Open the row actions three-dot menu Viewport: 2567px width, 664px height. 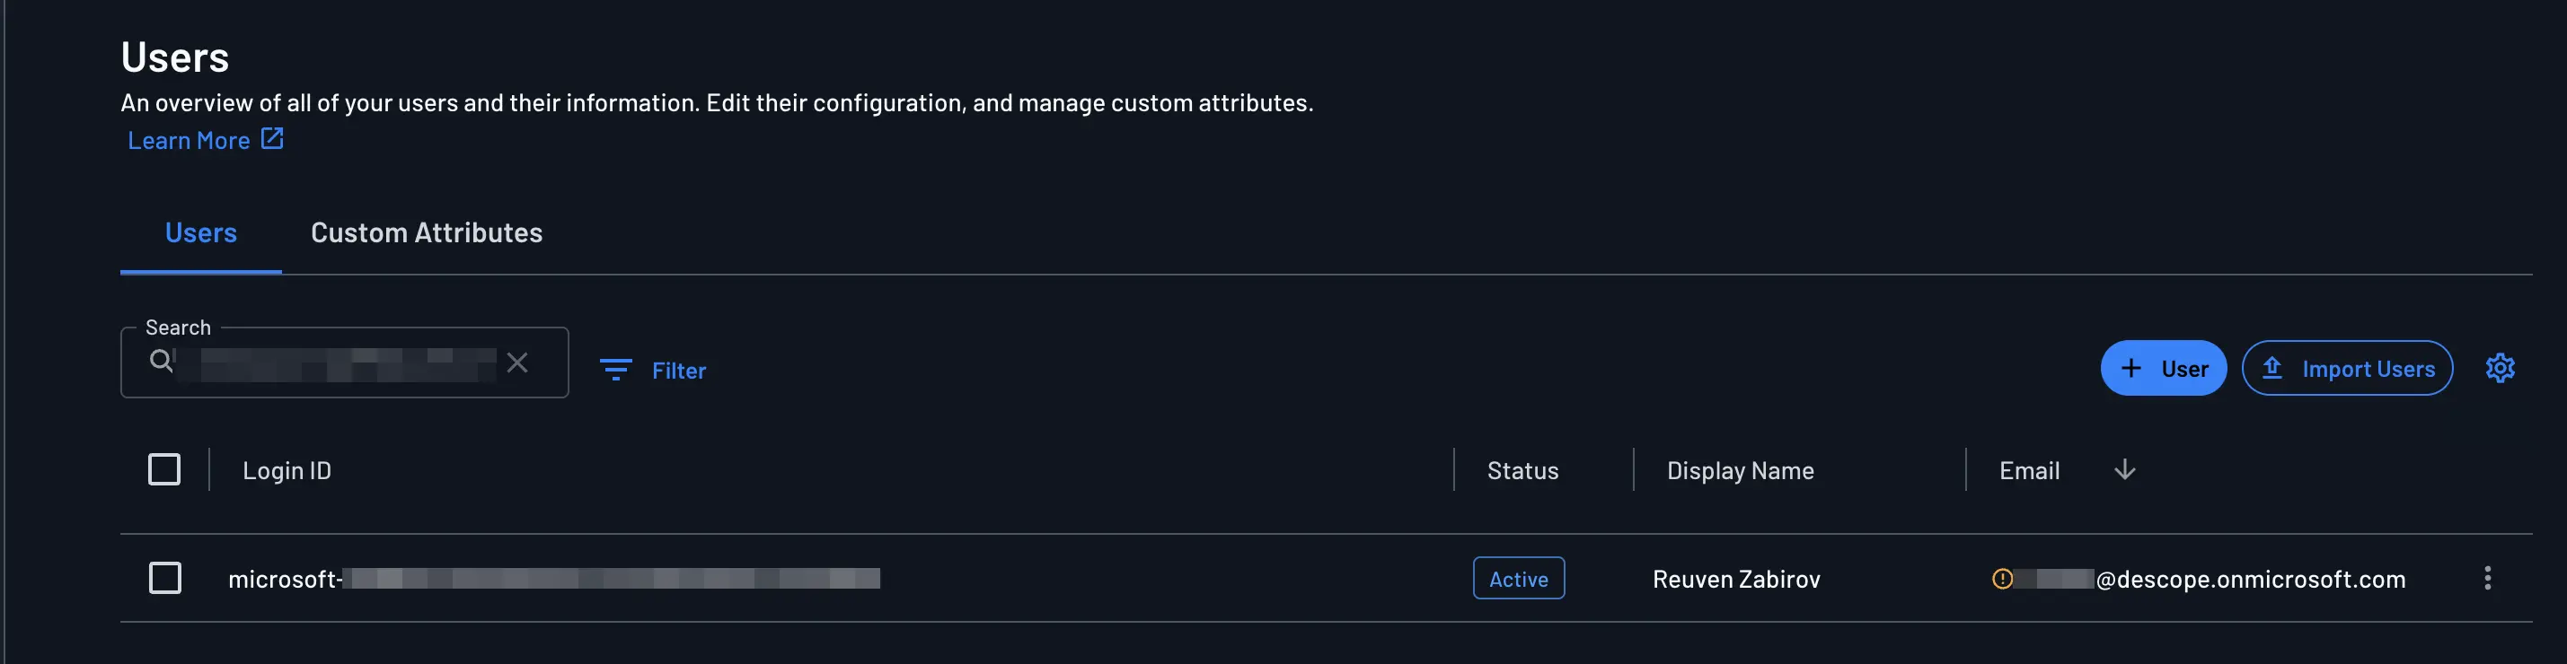pos(2487,579)
